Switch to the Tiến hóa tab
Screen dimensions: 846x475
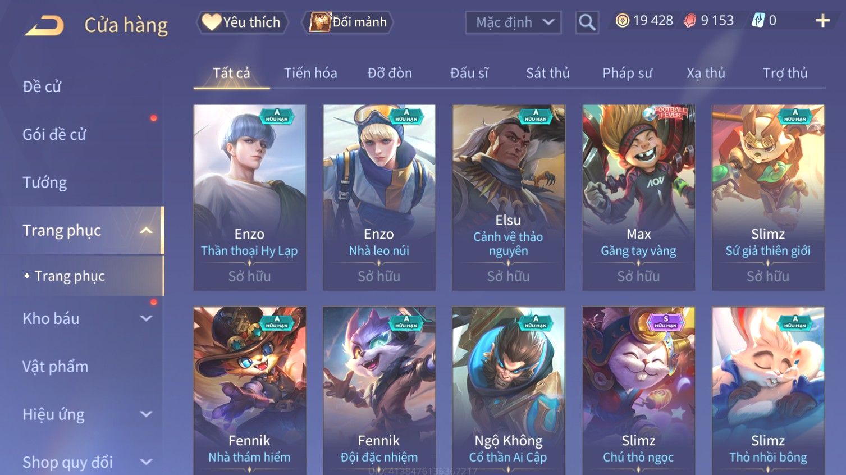(310, 73)
